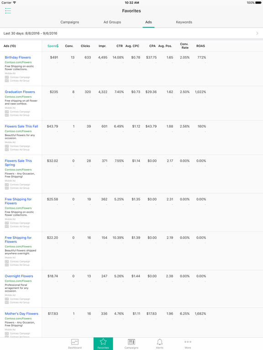The width and height of the screenshot is (263, 350).
Task: Select the 10.39% CTR value
Action: (x=118, y=238)
